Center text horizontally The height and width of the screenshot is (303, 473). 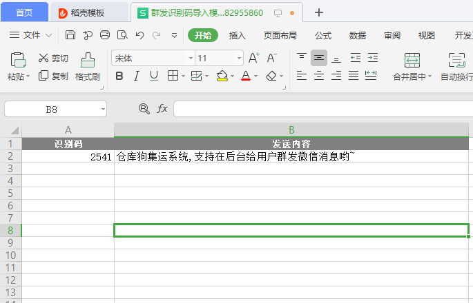click(319, 76)
